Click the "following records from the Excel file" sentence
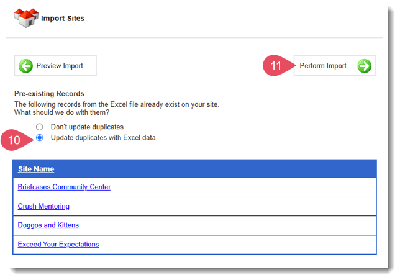This screenshot has width=400, height=280. pyautogui.click(x=116, y=104)
